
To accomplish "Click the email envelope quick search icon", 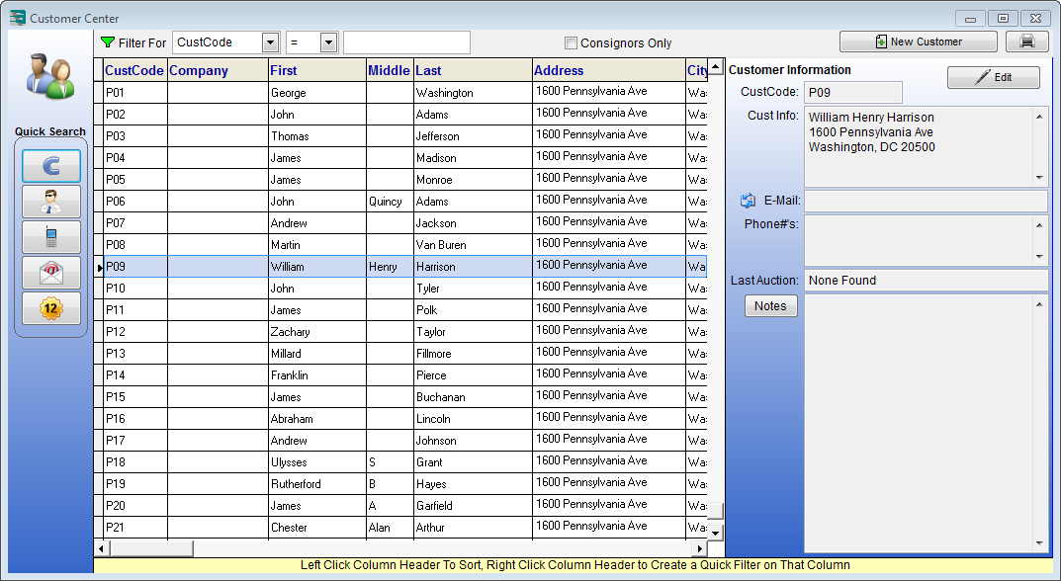I will [51, 273].
